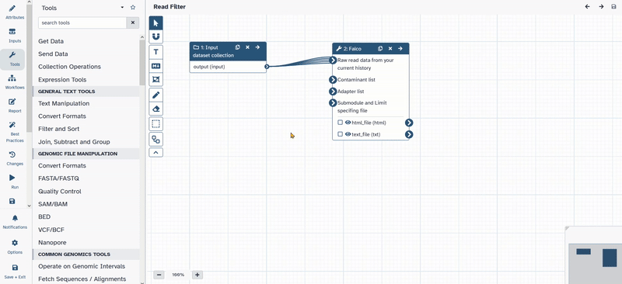The image size is (622, 284).
Task: Reset zoom via 100% label
Action: pyautogui.click(x=178, y=275)
